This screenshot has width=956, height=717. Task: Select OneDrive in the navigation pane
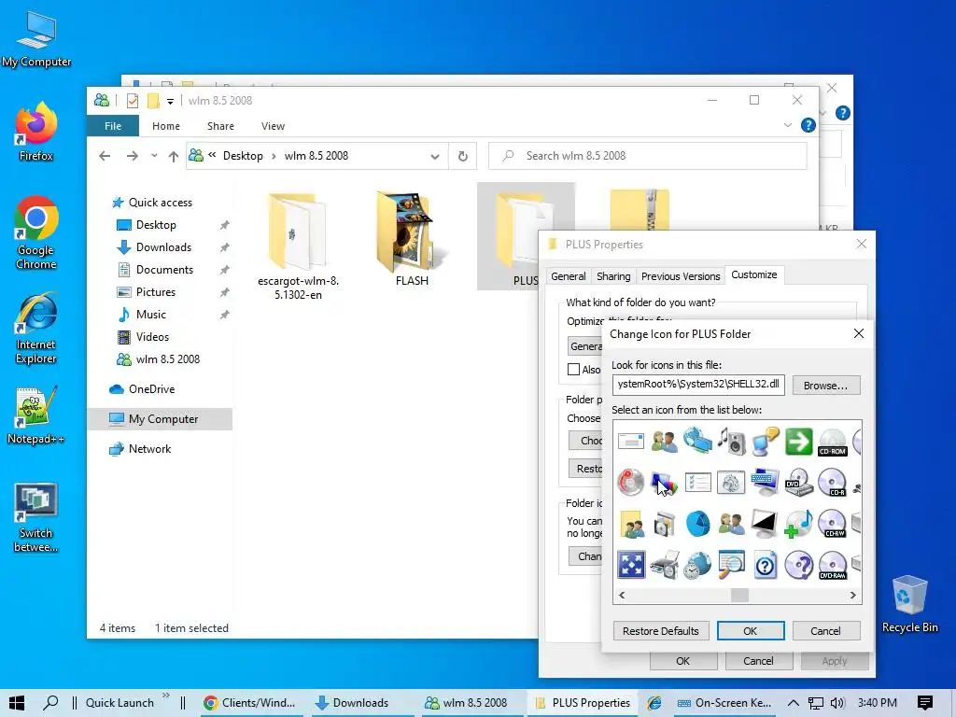coord(151,389)
